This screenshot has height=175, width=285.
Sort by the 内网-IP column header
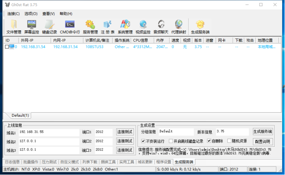[x=67, y=40]
